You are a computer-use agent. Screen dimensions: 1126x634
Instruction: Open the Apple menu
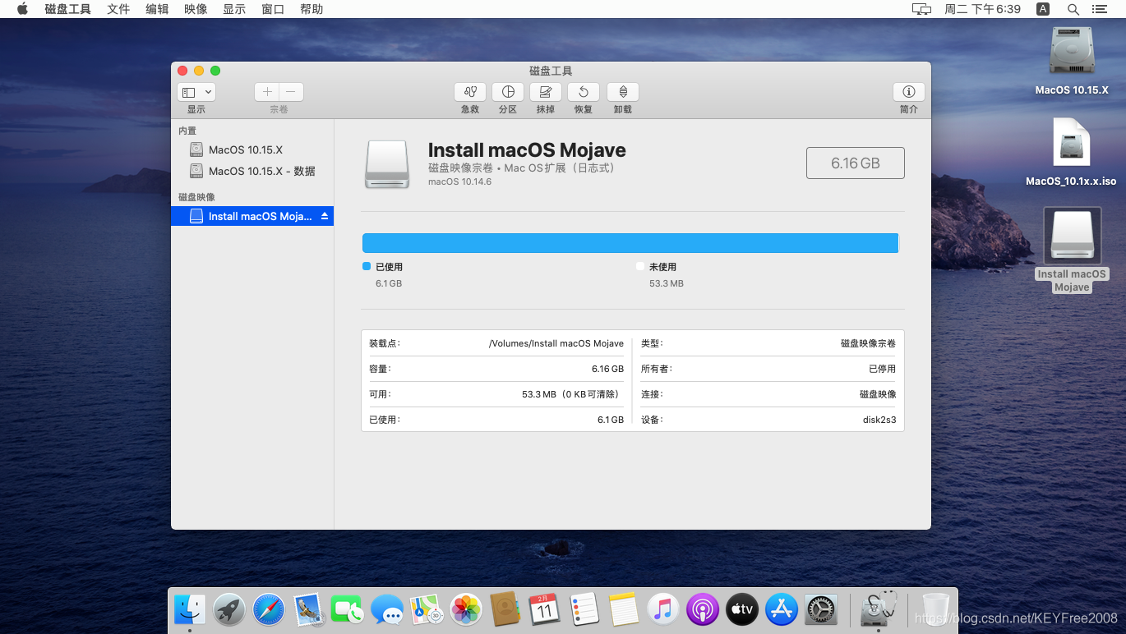[x=22, y=9]
